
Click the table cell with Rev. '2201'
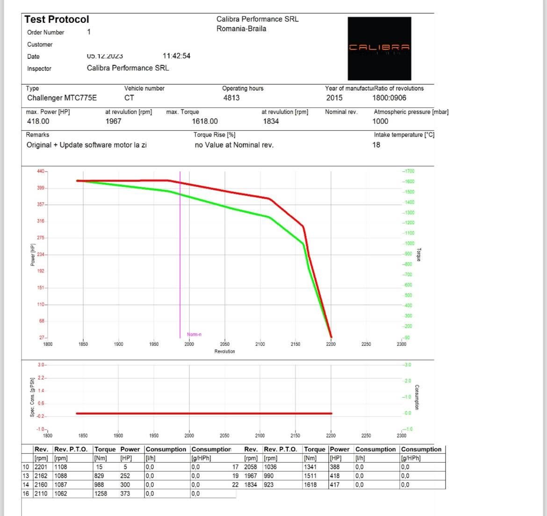coord(41,467)
